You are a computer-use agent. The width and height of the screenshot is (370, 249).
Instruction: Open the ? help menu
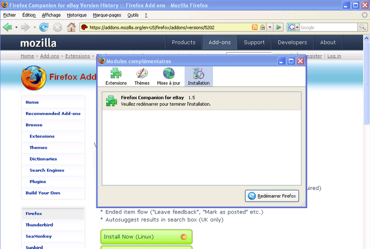pyautogui.click(x=146, y=15)
